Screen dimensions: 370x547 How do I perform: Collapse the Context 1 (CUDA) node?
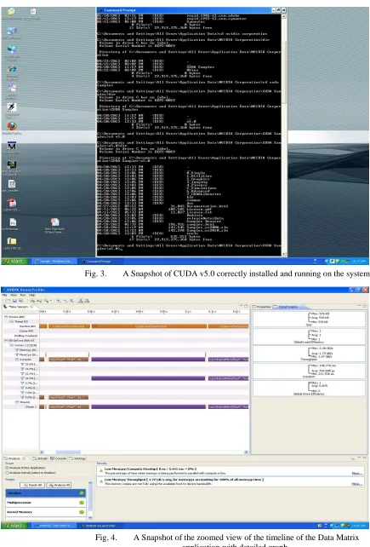(12, 345)
